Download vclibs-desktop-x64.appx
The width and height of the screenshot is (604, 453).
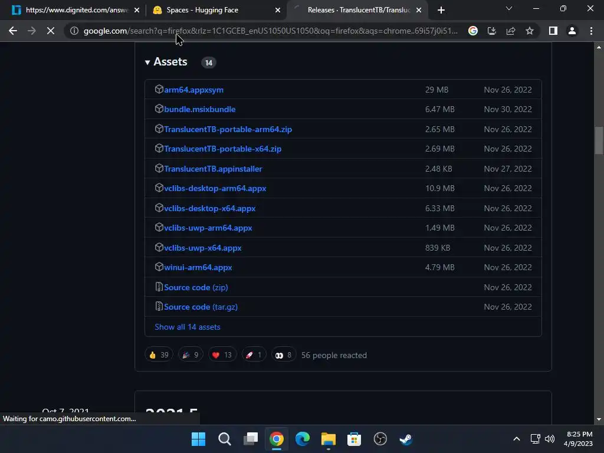[209, 208]
